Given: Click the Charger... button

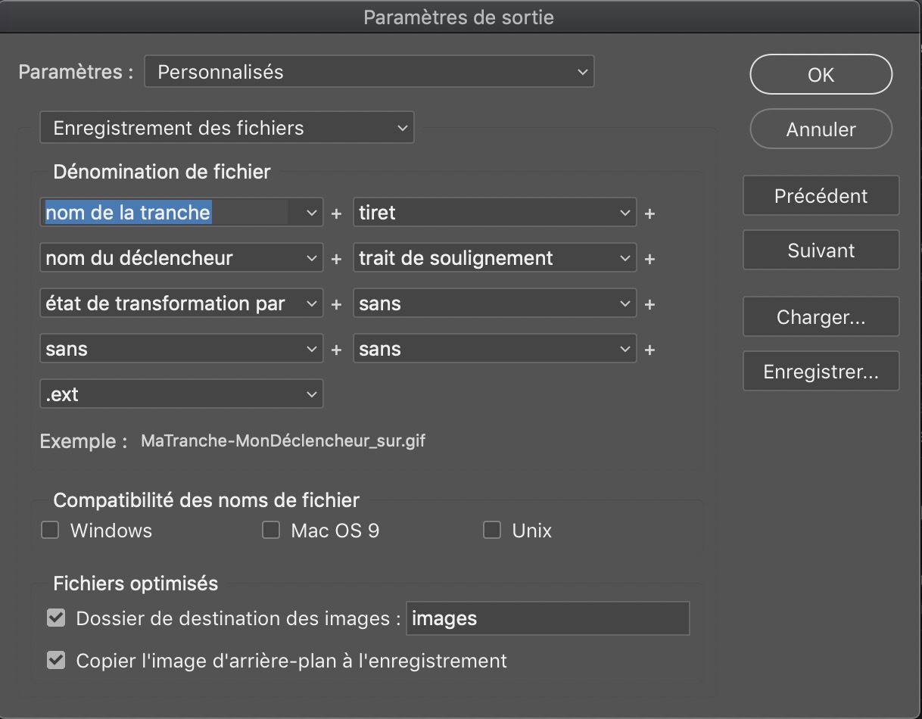Looking at the screenshot, I should pos(821,316).
